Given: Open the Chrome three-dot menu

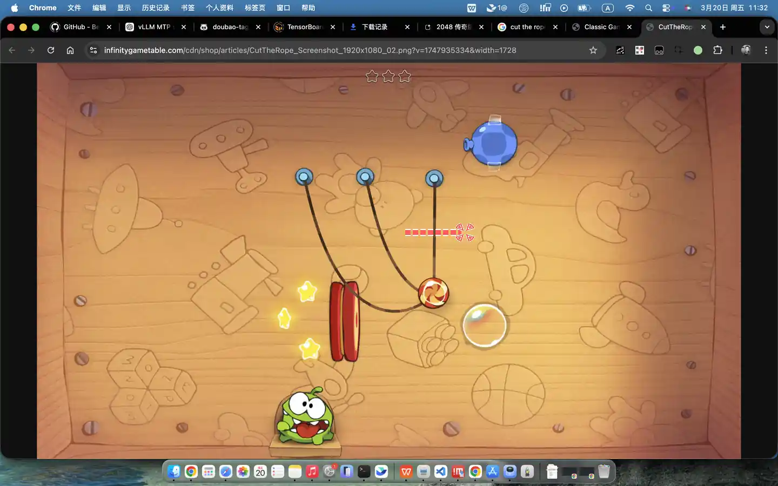Looking at the screenshot, I should pos(766,50).
